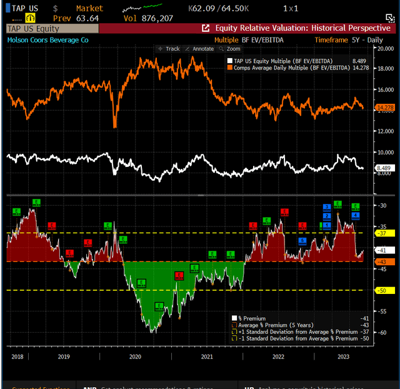Select the Annotate pencil tool
The image size is (400, 389).
[199, 49]
